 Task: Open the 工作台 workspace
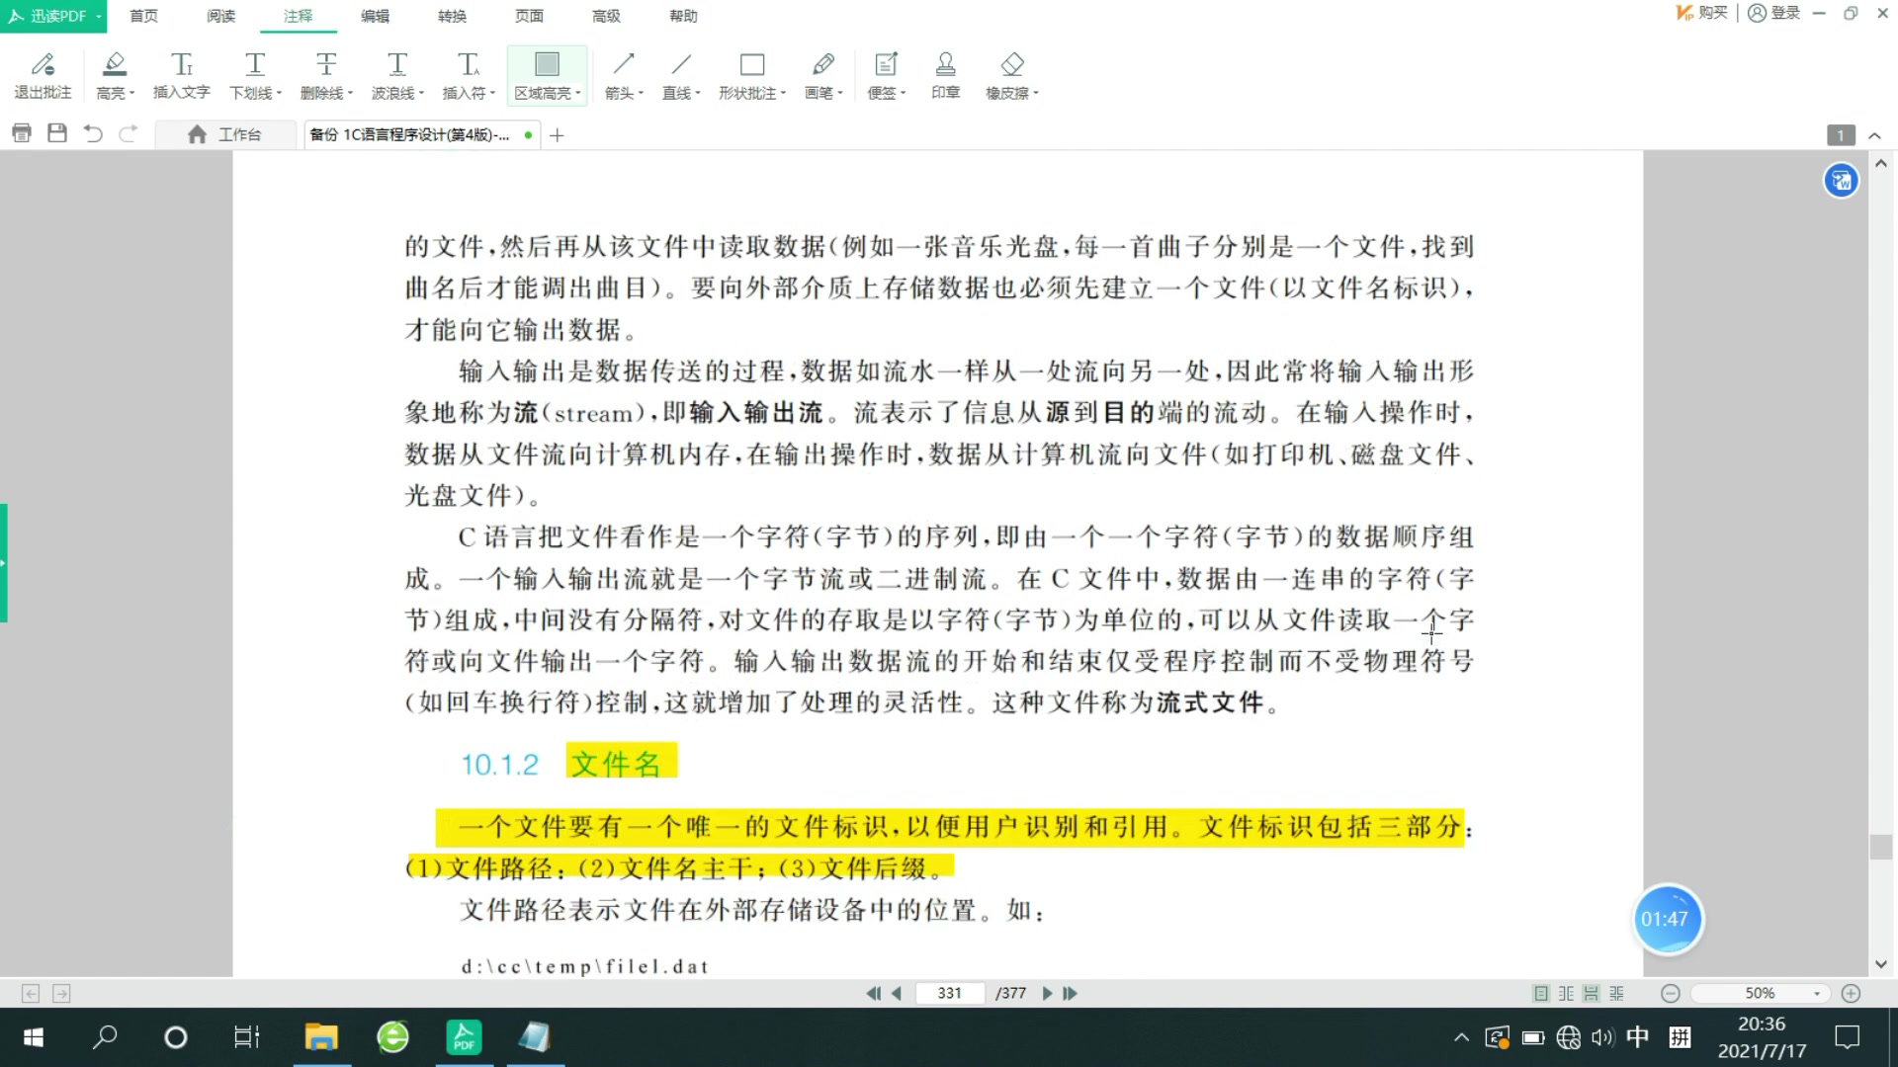[x=228, y=134]
